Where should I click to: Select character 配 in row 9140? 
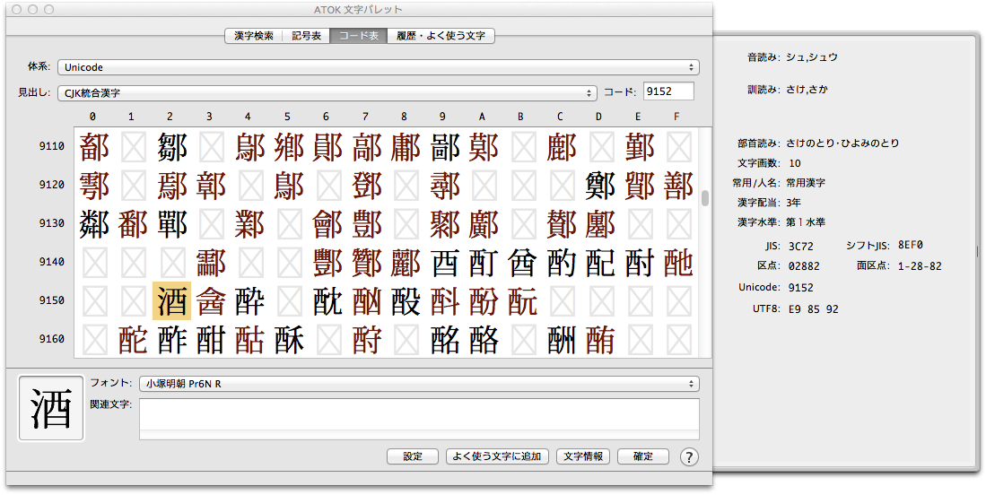click(x=600, y=263)
